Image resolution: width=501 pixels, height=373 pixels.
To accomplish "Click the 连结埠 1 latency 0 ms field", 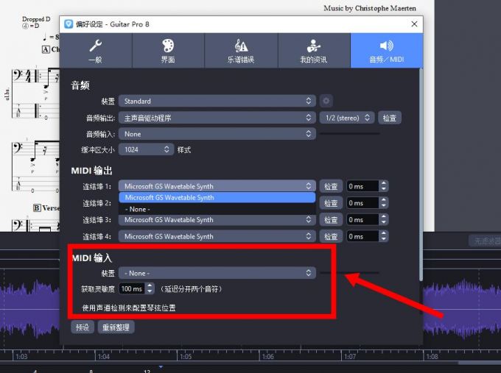I will pos(362,186).
